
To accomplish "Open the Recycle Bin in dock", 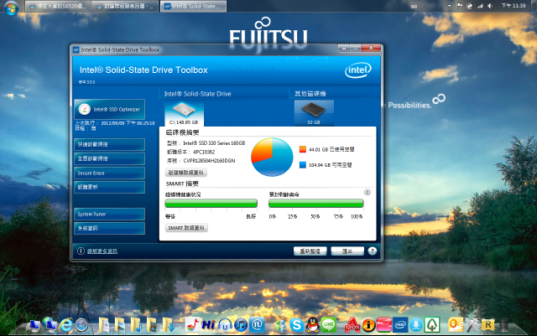I will click(x=503, y=325).
